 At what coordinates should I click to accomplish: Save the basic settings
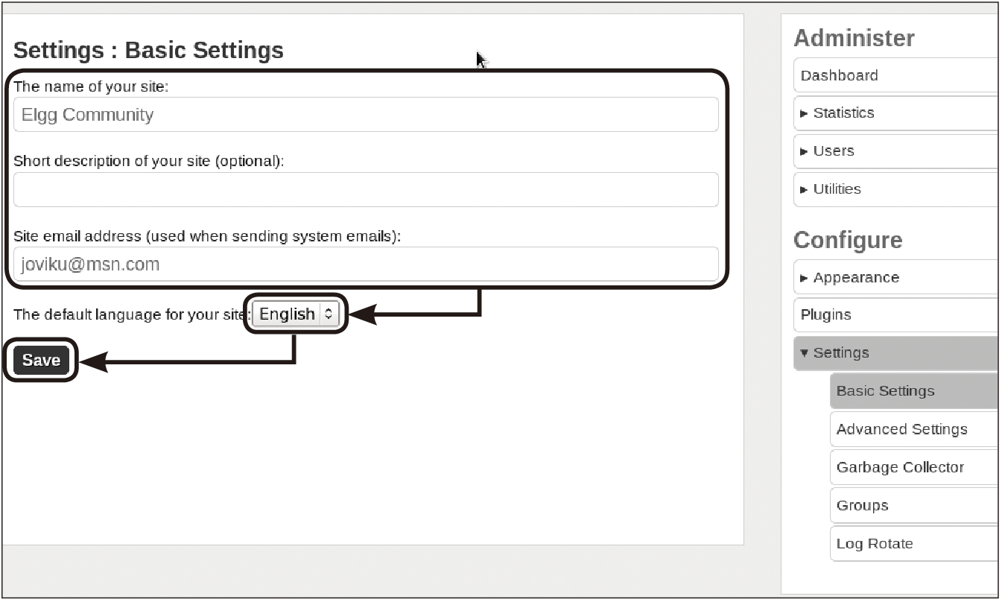pos(41,361)
